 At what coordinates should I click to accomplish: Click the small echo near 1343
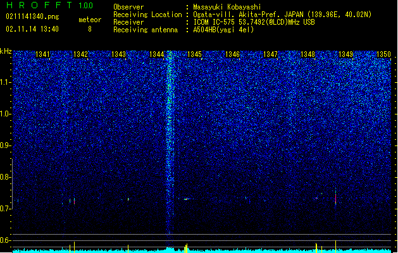(128, 199)
